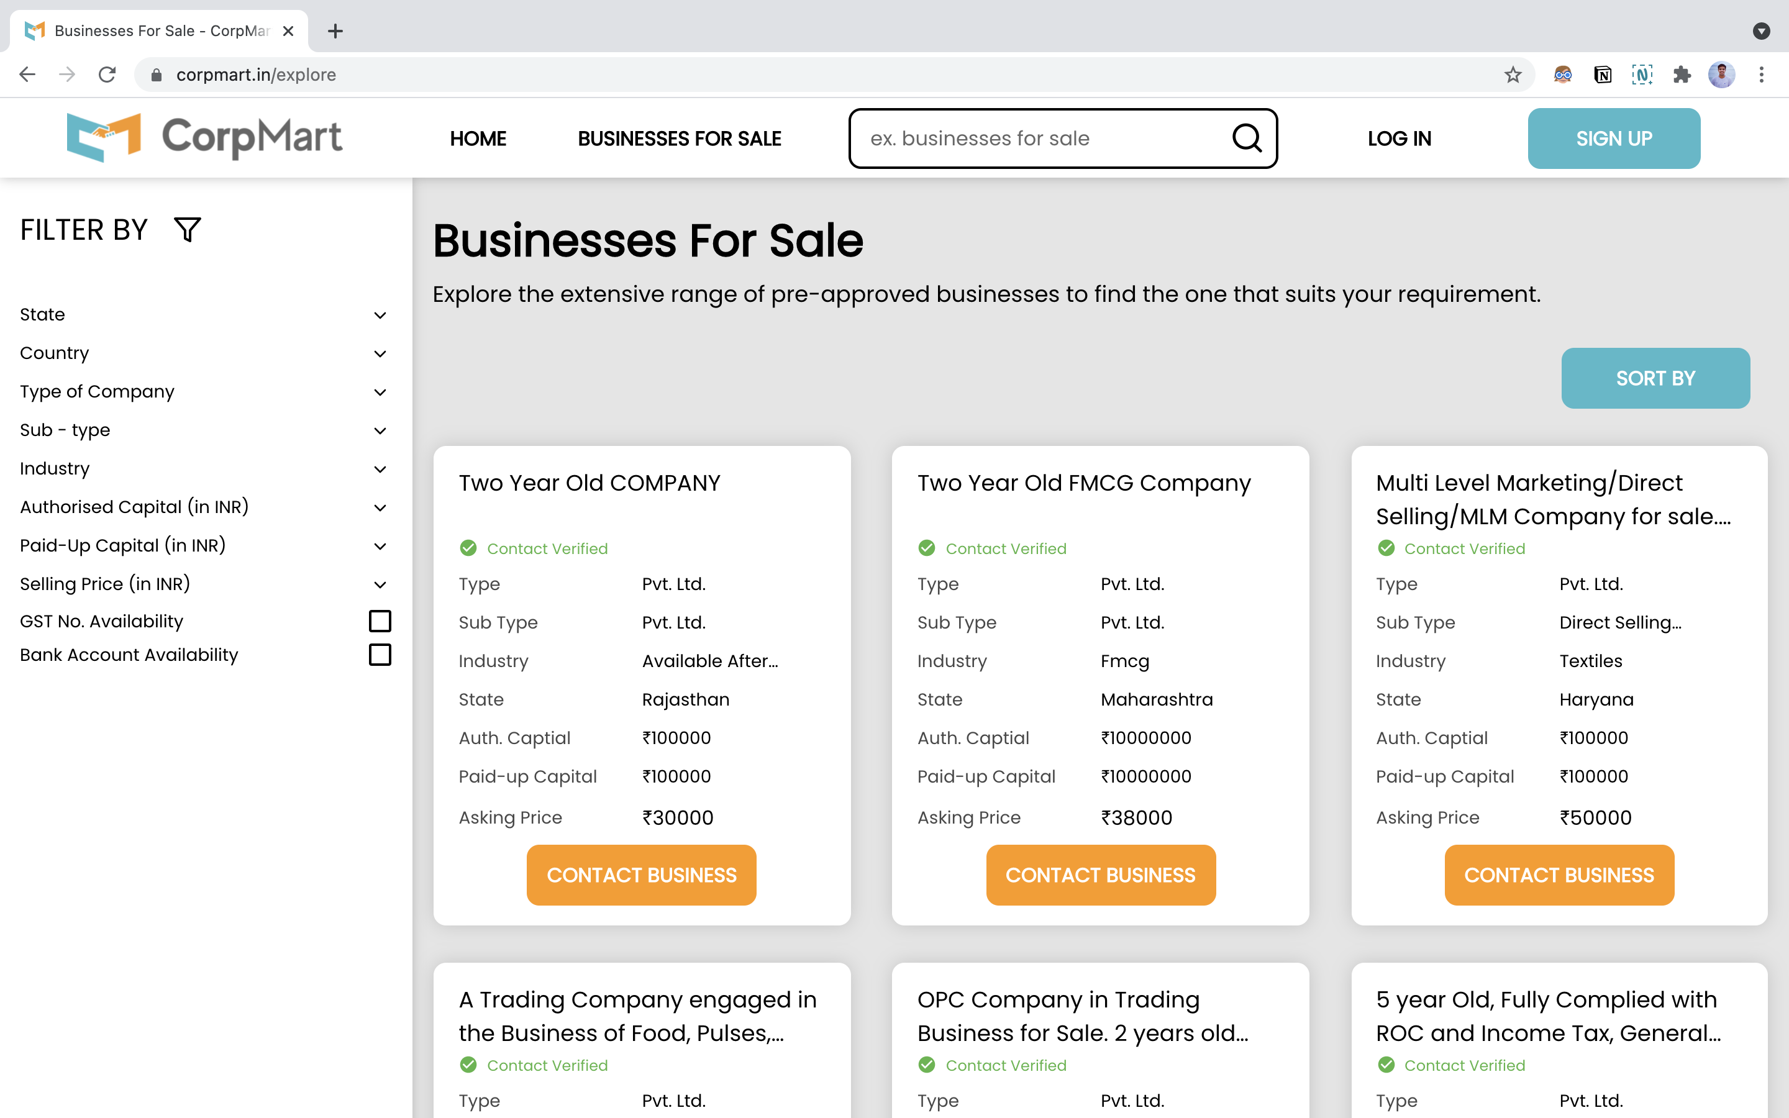The height and width of the screenshot is (1118, 1789).
Task: Open Chrome three-dot menu
Action: (1762, 75)
